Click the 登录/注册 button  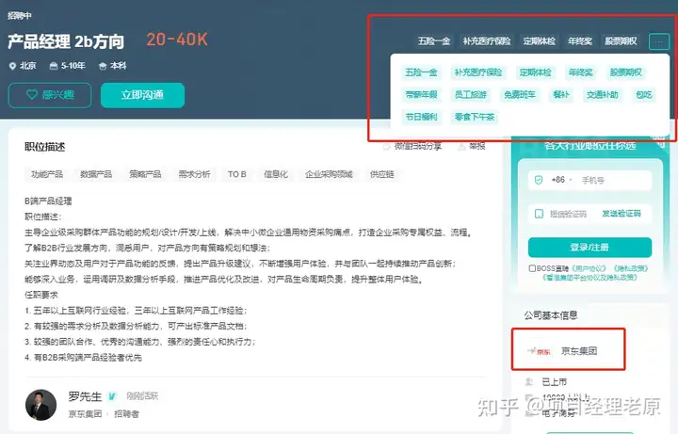[589, 248]
